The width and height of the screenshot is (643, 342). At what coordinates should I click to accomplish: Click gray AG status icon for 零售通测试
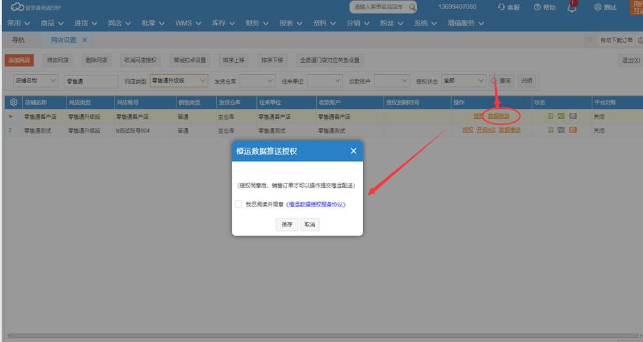pos(561,130)
